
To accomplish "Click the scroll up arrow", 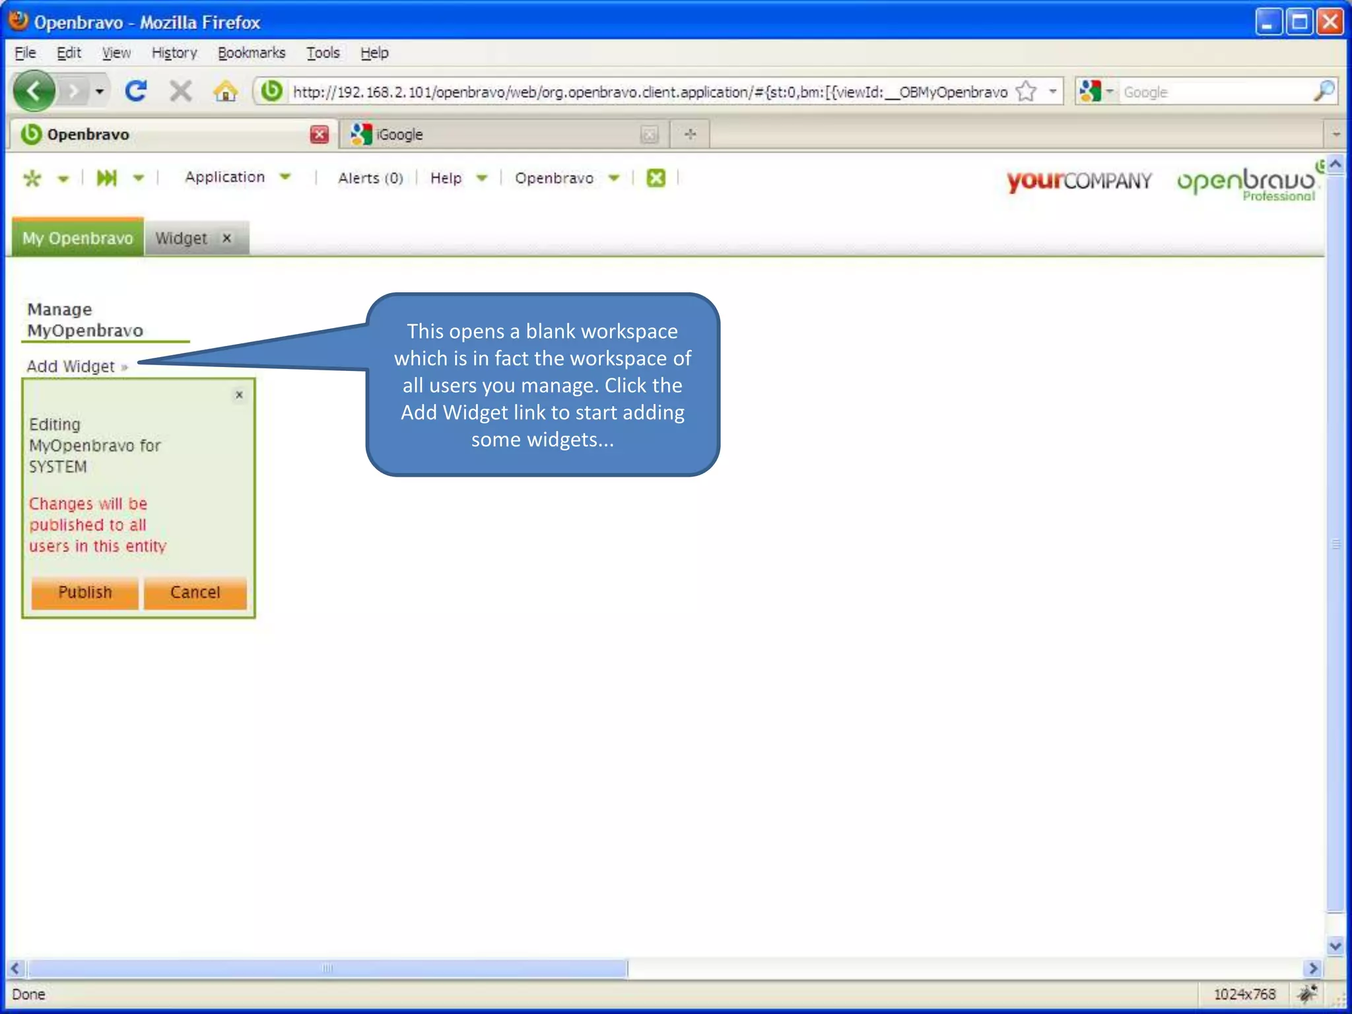I will point(1335,164).
